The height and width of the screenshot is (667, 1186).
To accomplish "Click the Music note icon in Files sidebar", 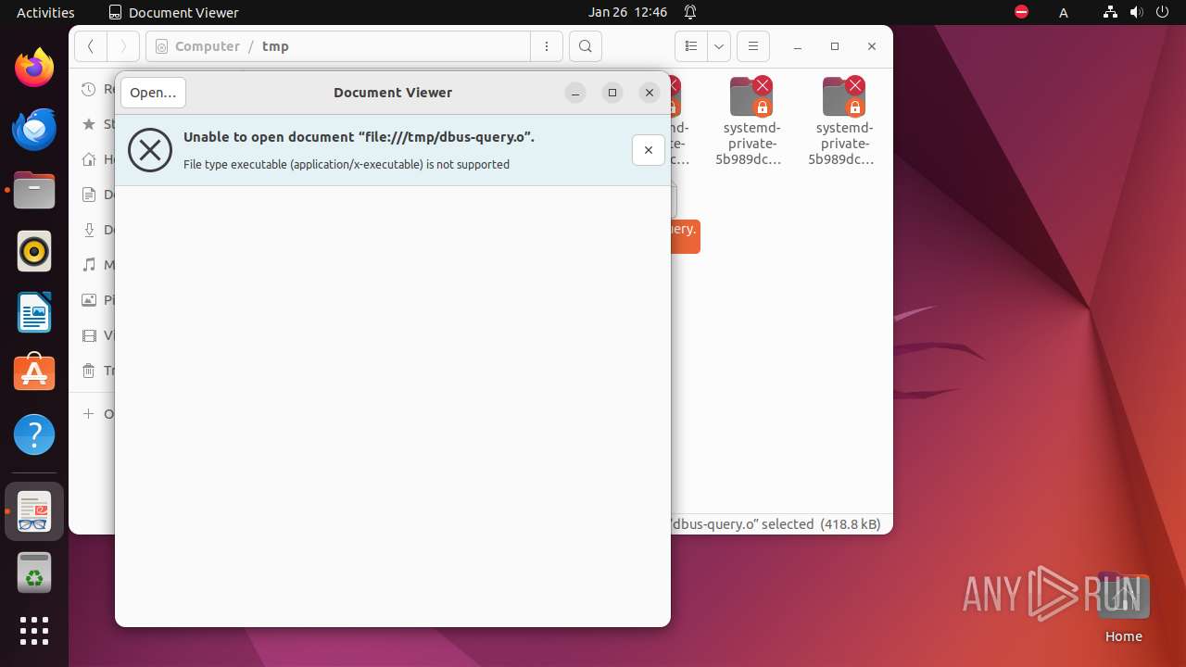I will coord(89,265).
